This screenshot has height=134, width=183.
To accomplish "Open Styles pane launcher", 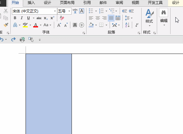I will tap(154, 33).
